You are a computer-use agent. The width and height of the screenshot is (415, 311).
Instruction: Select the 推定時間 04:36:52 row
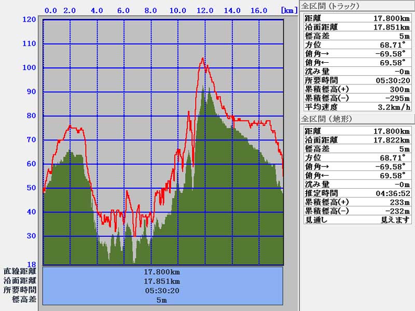tap(356, 193)
